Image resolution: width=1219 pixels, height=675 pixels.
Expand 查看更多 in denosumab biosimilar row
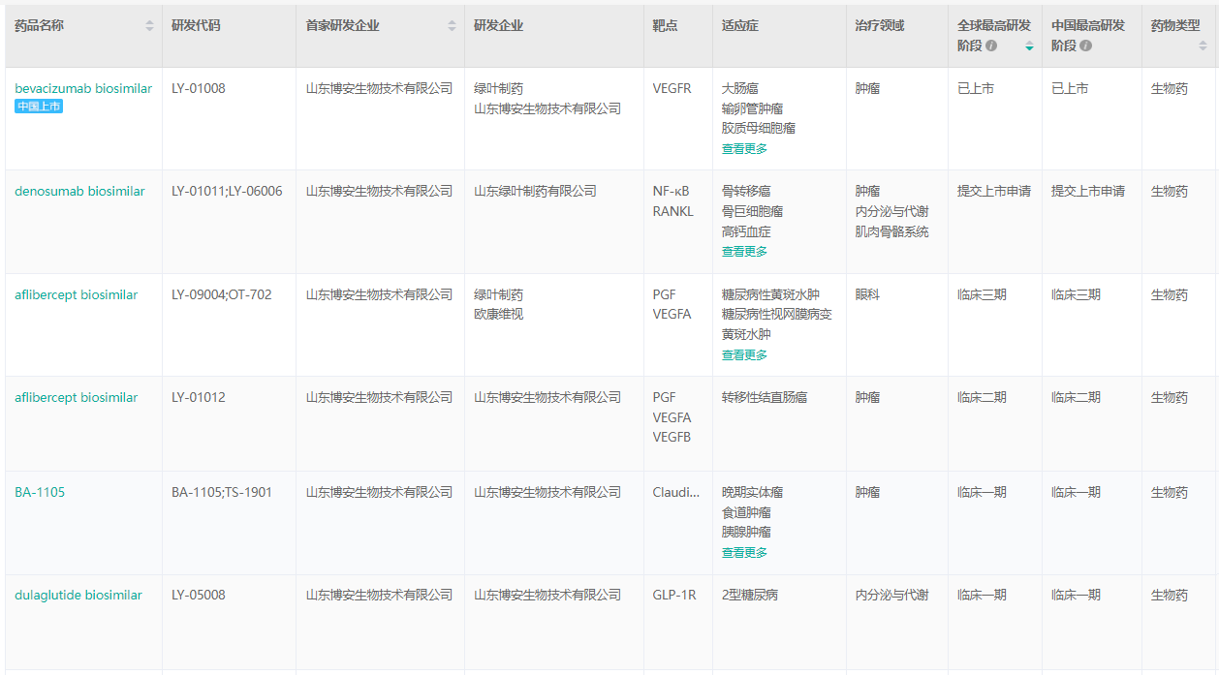pyautogui.click(x=744, y=252)
